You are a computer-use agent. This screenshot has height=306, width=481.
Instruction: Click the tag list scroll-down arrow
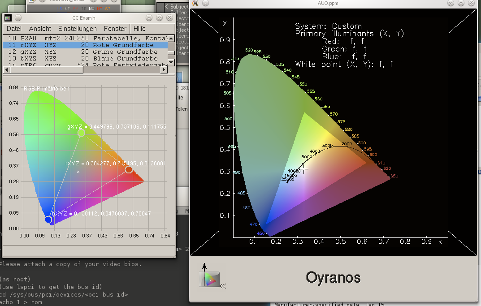coord(171,62)
